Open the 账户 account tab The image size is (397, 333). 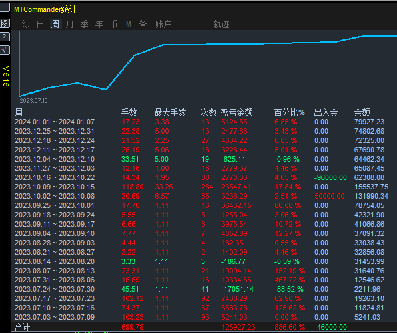[x=164, y=24]
